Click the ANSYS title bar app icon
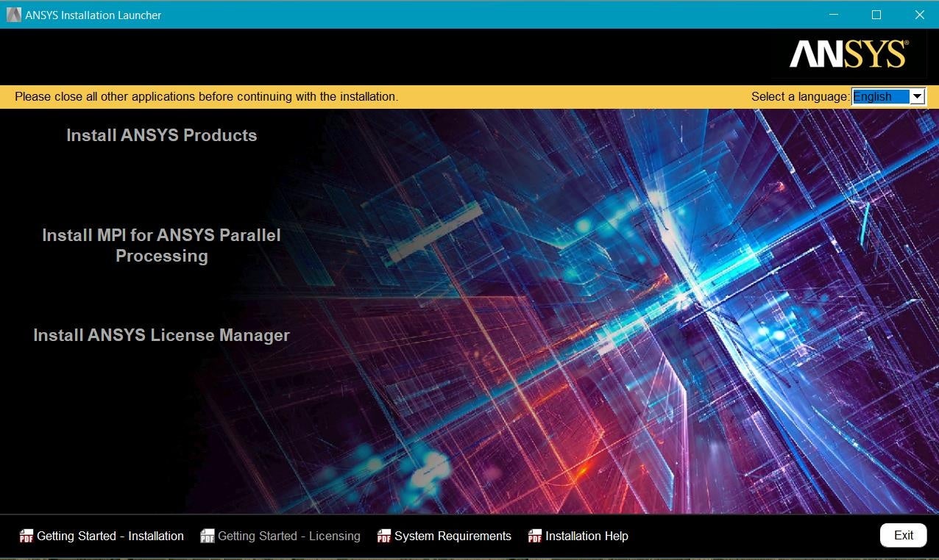 tap(13, 15)
